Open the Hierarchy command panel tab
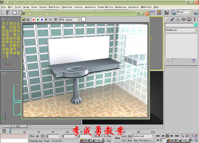This screenshot has width=199, height=143. [178, 19]
